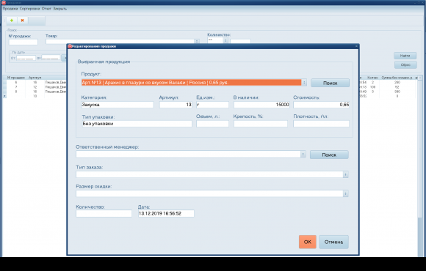This screenshot has width=426, height=271.
Task: Close the sale editing dialog
Action: tap(356, 46)
